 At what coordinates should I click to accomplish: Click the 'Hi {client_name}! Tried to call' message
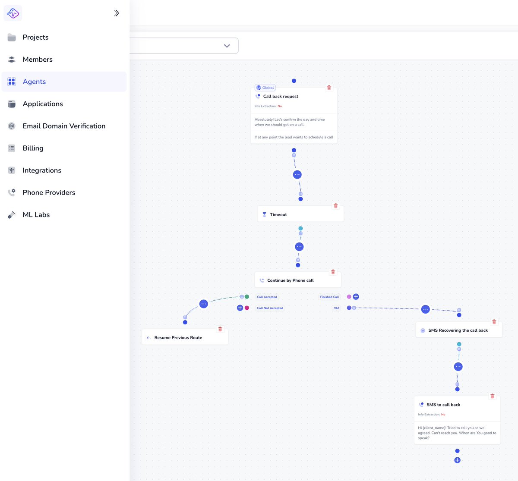(x=457, y=433)
